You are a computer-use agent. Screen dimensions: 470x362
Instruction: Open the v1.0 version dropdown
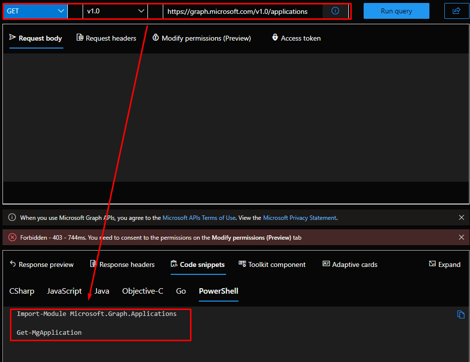(x=116, y=11)
